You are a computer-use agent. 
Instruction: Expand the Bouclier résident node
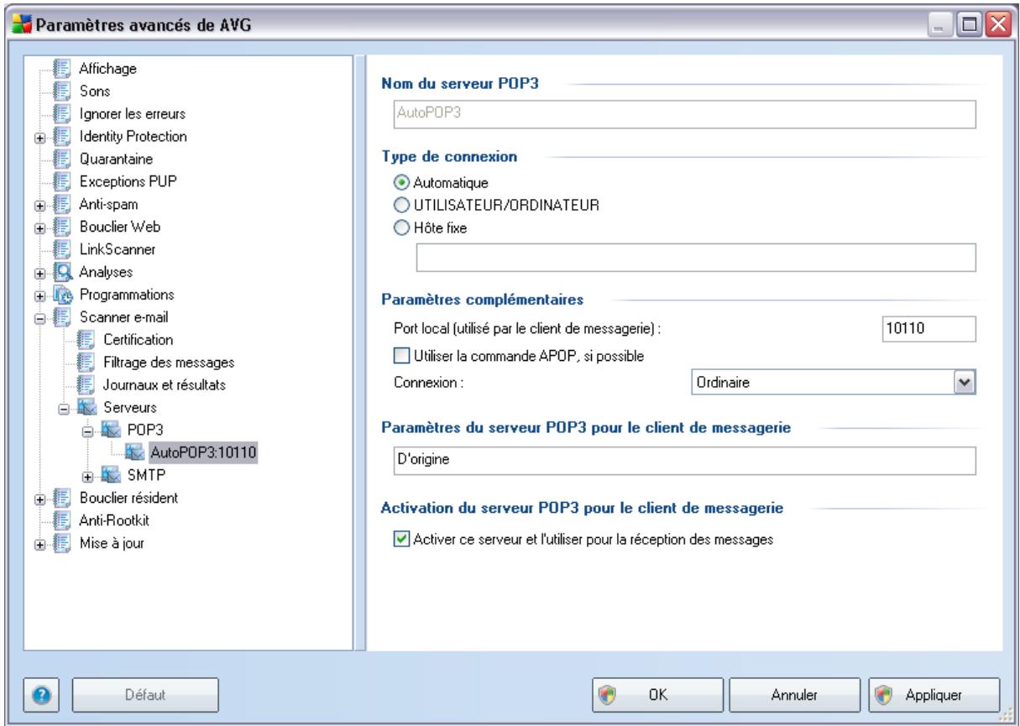click(x=40, y=499)
